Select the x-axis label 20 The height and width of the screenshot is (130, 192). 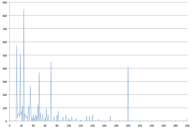pyautogui.click(x=21, y=126)
